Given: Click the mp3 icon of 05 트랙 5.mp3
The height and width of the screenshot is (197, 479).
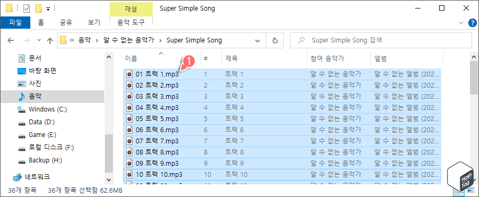Looking at the screenshot, I should (129, 118).
